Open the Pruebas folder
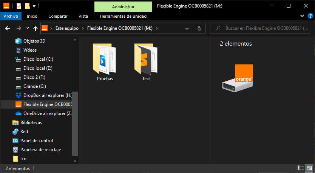This screenshot has height=173, width=315. (x=105, y=62)
